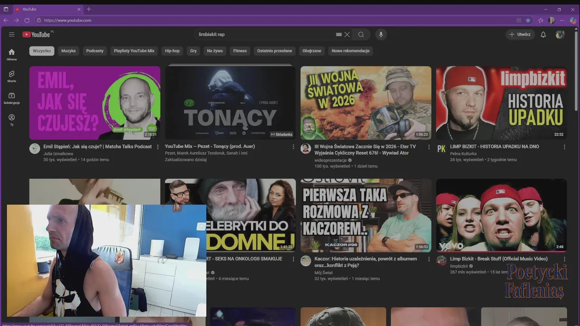Click the YouTube logo
Viewport: 580px width, 326px height.
(x=37, y=34)
